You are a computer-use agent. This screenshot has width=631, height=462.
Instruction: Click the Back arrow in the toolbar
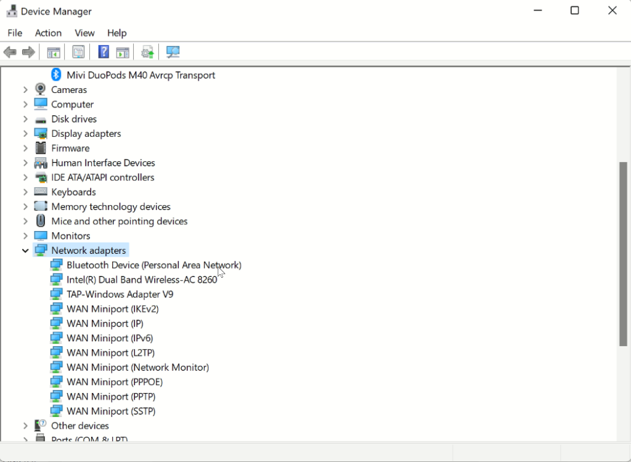10,52
